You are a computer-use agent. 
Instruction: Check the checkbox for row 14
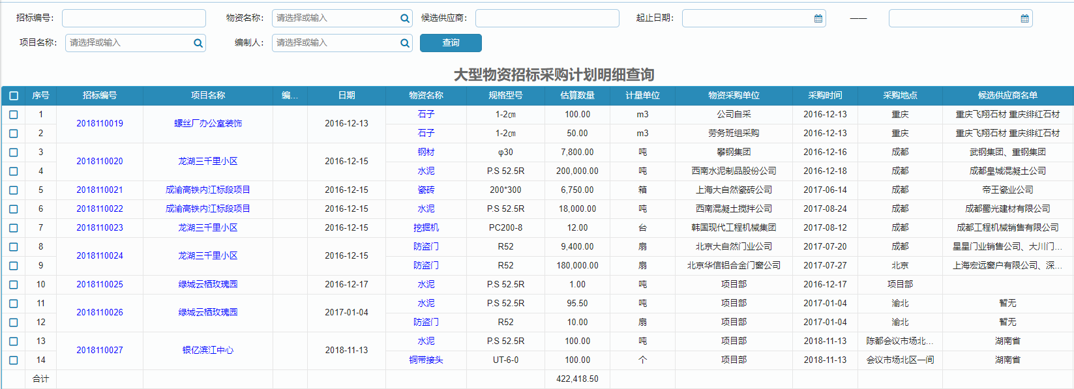(x=14, y=360)
